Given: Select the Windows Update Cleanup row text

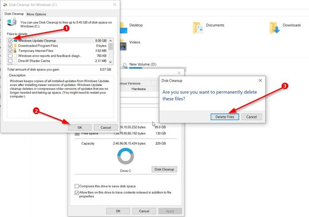Looking at the screenshot, I should [37, 40].
